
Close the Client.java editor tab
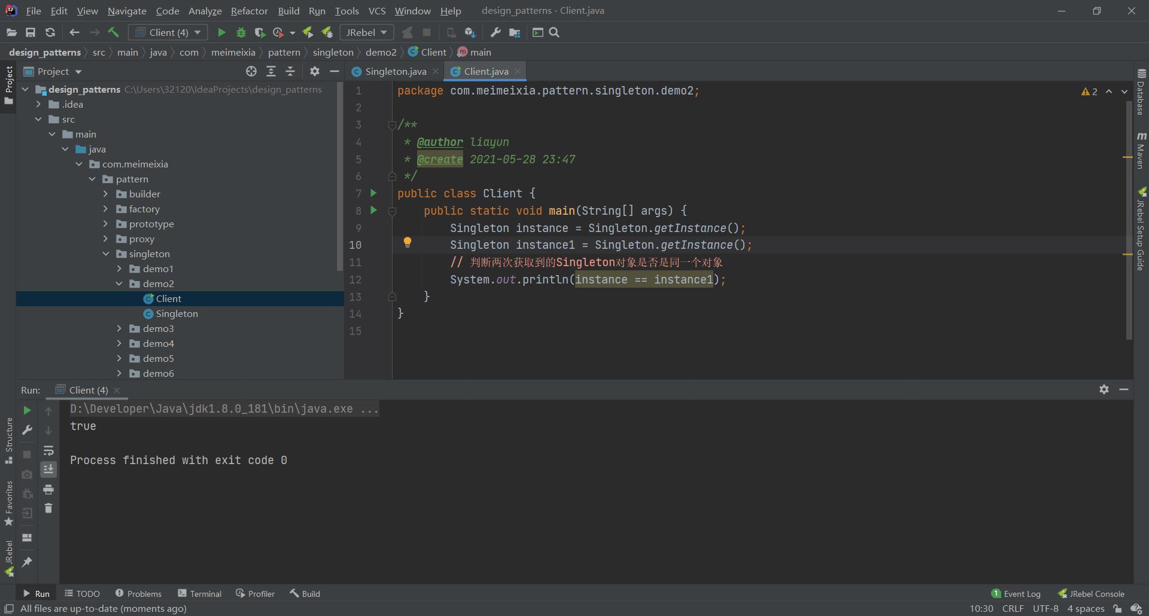(x=518, y=71)
